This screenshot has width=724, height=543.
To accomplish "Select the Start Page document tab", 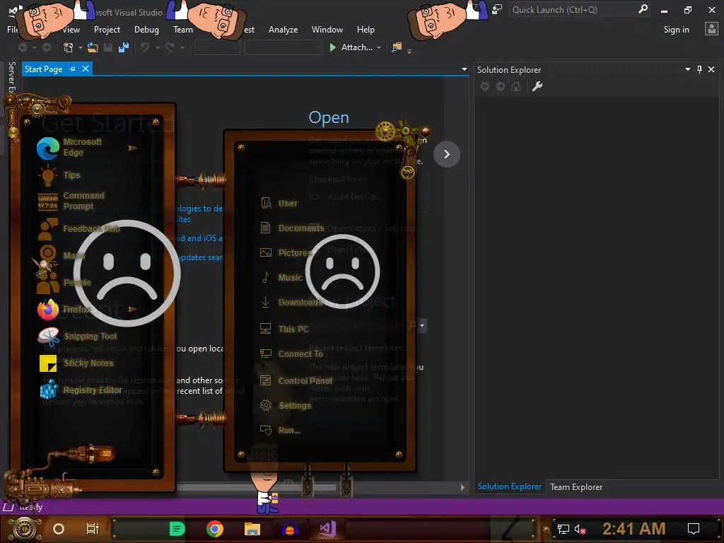I will (43, 69).
